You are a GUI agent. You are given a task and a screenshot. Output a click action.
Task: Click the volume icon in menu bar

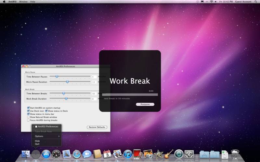click(215, 2)
